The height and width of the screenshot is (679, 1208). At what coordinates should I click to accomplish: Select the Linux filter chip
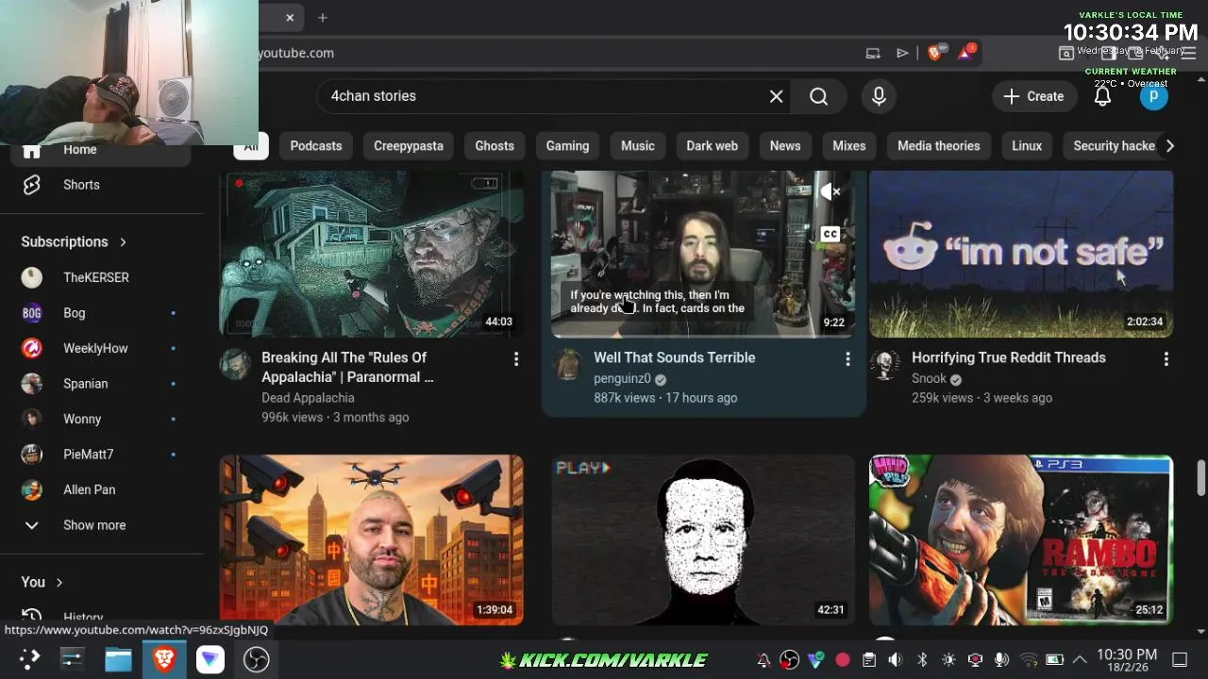pyautogui.click(x=1027, y=146)
